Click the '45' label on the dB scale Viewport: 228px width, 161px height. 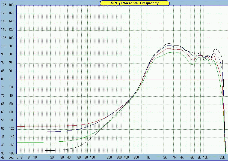tap(3, 137)
